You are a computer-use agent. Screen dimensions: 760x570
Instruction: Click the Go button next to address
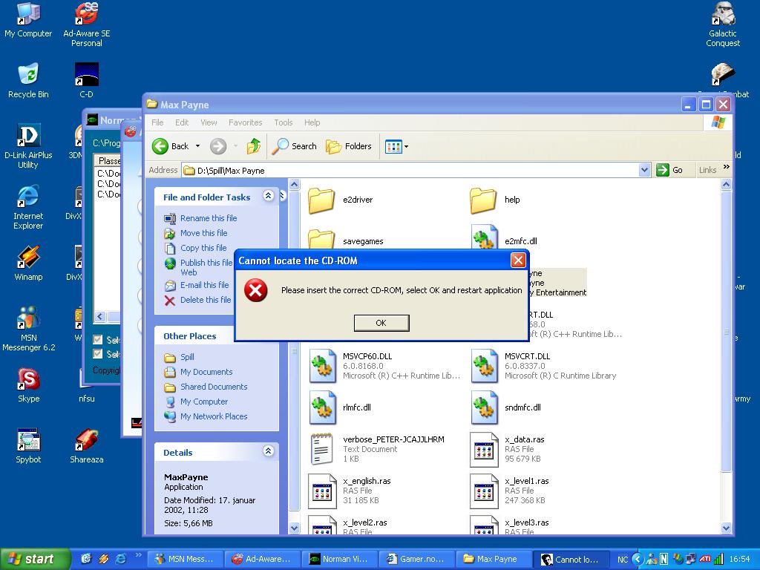point(669,170)
